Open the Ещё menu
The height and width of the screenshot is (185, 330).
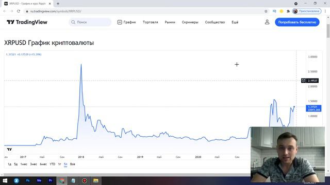pyautogui.click(x=235, y=22)
